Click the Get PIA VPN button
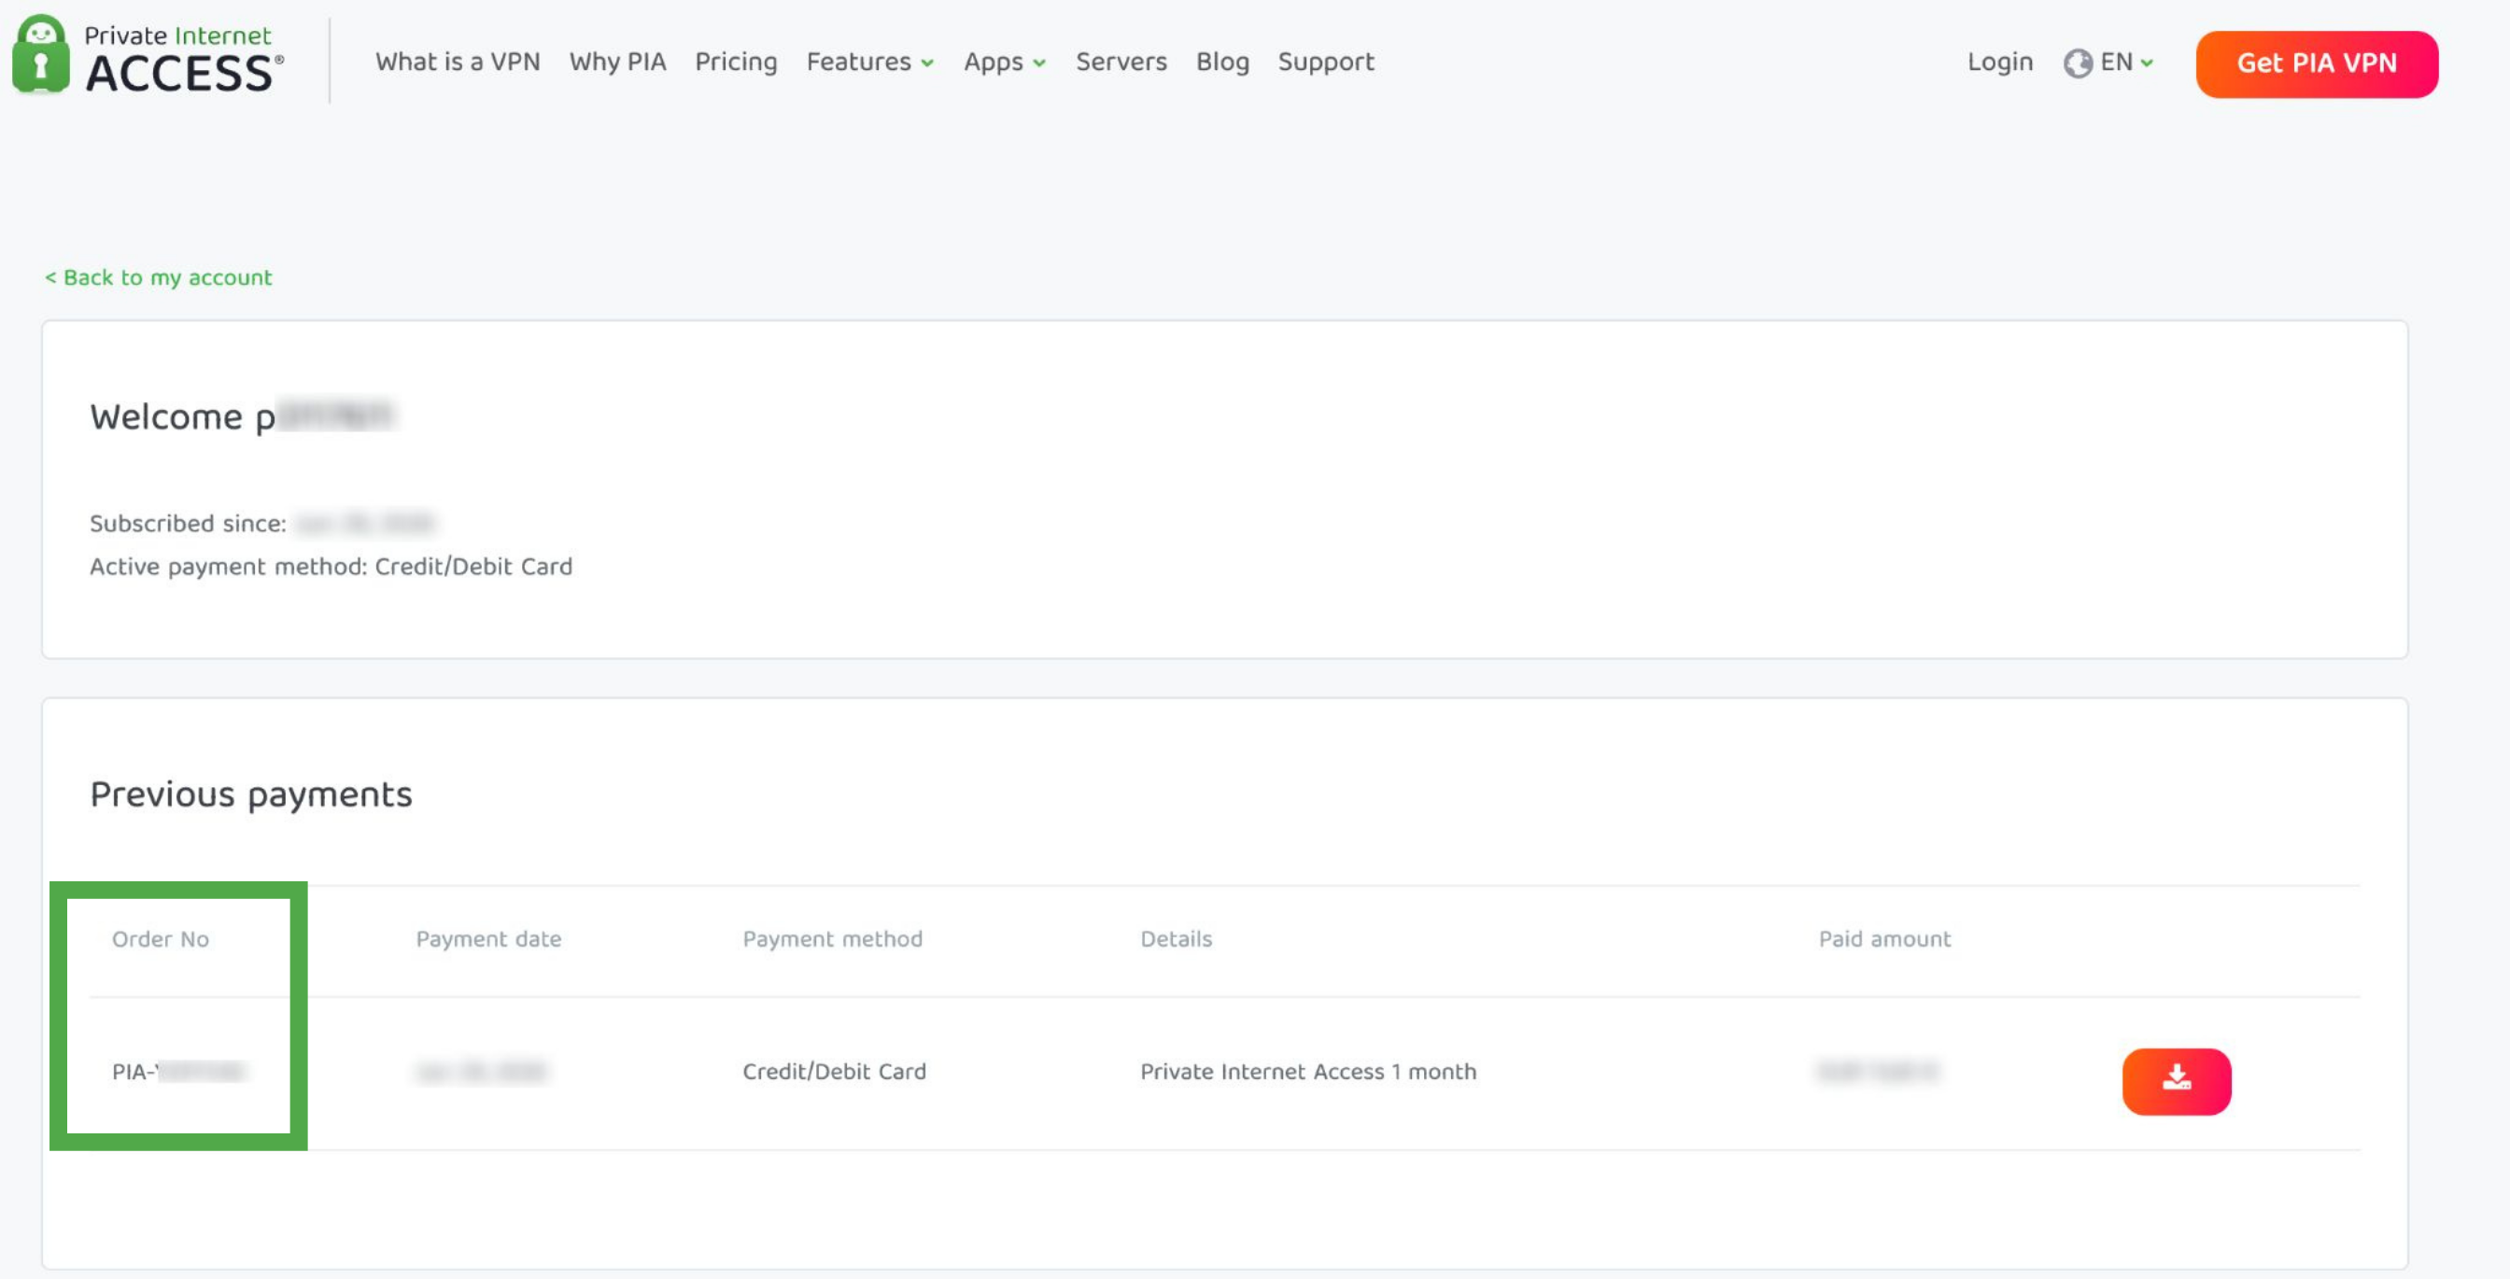This screenshot has height=1279, width=2510. (2316, 63)
